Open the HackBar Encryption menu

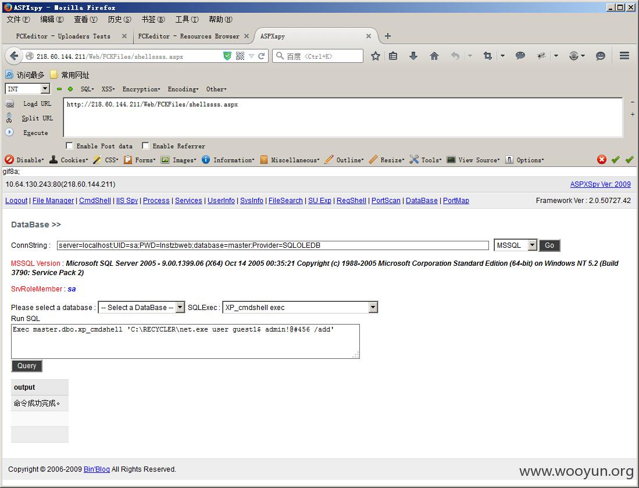coord(141,90)
